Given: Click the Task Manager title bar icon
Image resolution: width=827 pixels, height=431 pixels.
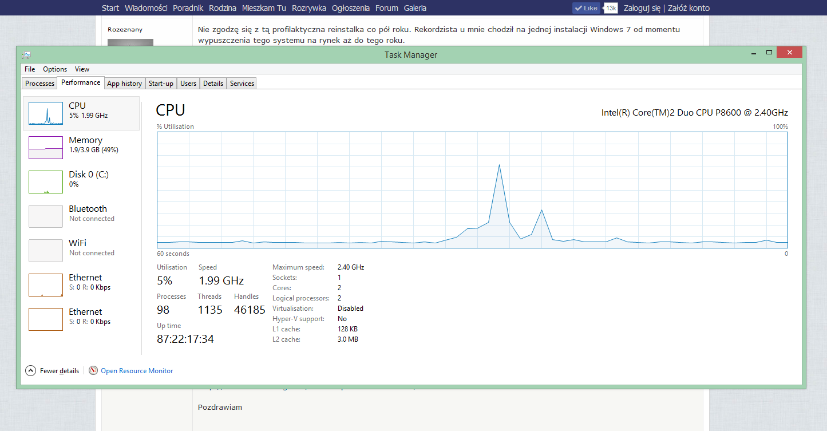Looking at the screenshot, I should point(26,55).
